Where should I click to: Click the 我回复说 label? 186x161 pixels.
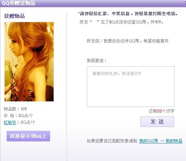96,61
